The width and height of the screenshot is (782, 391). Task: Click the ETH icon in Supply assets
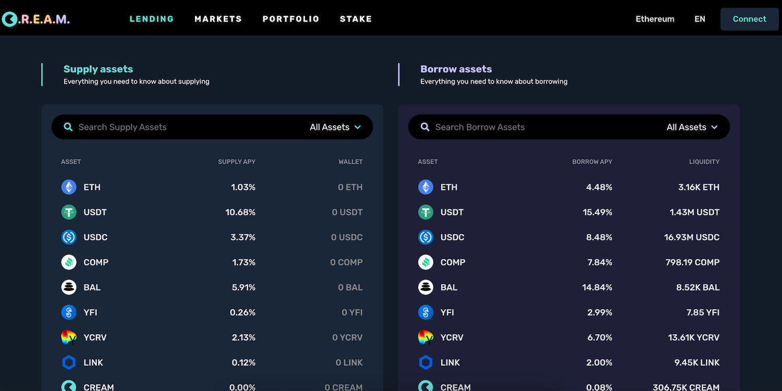pos(69,187)
